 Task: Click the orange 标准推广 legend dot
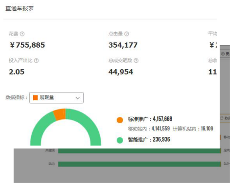click(120, 120)
